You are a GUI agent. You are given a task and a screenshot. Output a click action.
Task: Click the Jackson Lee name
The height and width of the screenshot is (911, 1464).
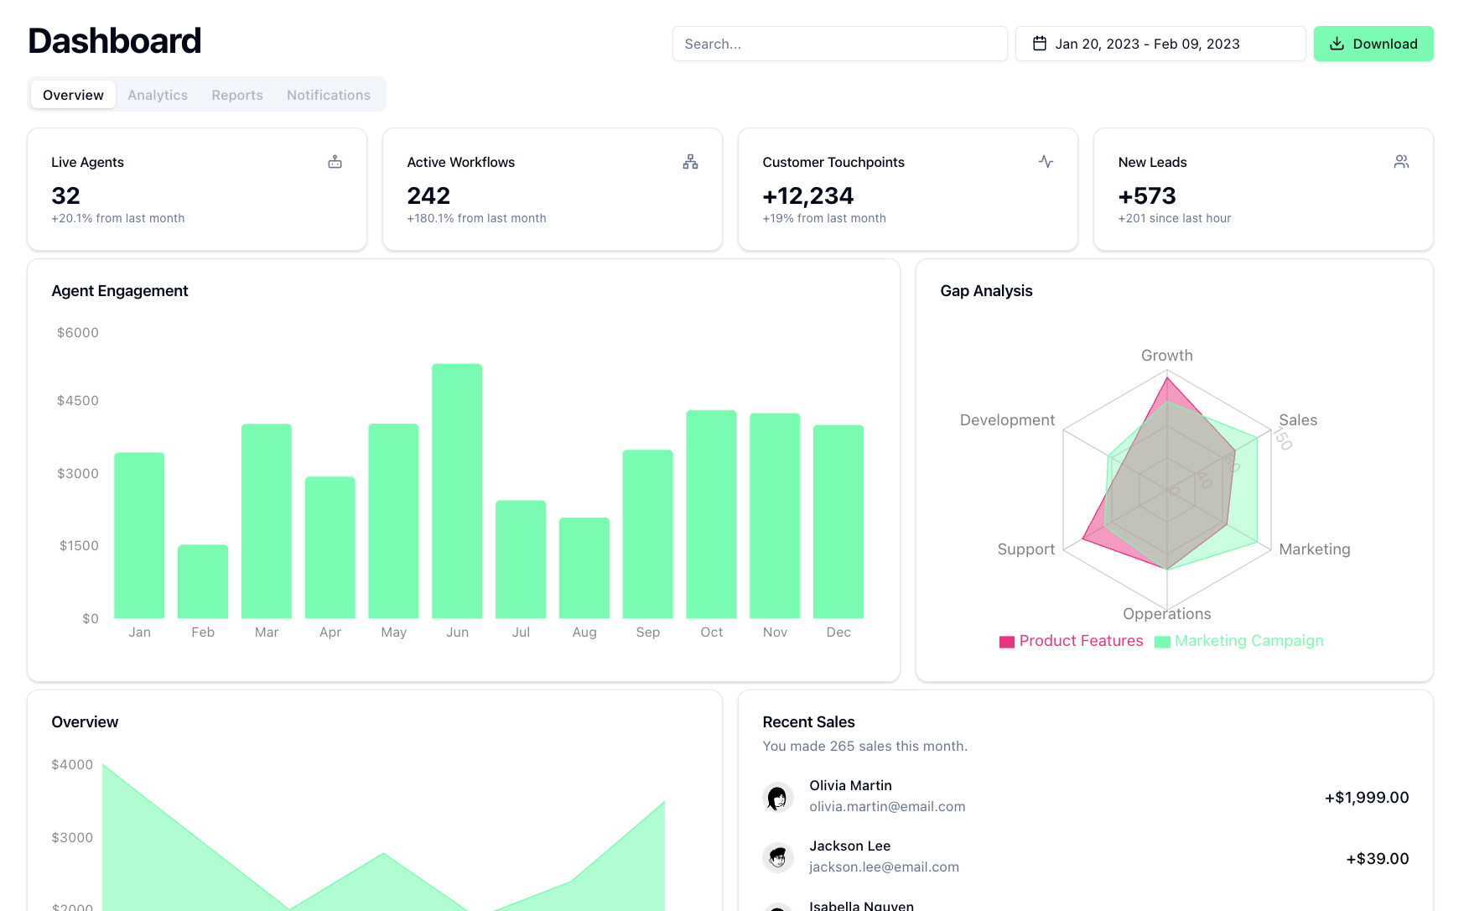click(x=849, y=846)
